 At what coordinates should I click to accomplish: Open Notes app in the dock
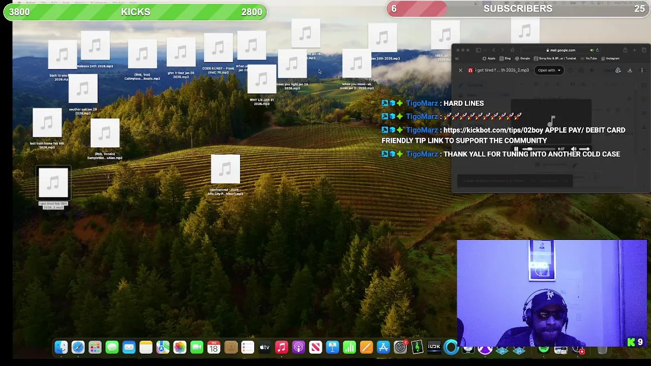pyautogui.click(x=146, y=347)
